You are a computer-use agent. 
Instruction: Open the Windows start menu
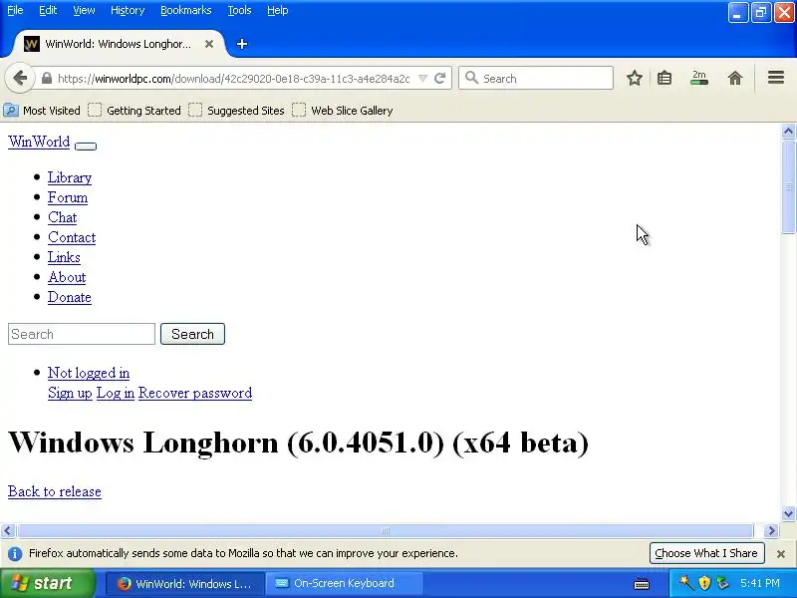[x=47, y=583]
